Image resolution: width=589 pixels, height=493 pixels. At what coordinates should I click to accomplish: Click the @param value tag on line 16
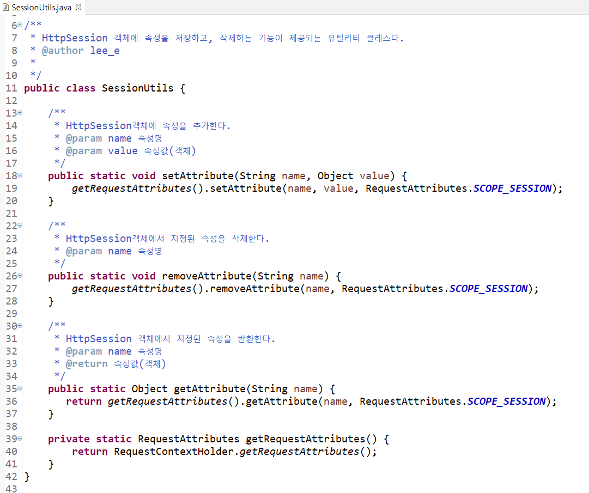coord(84,151)
